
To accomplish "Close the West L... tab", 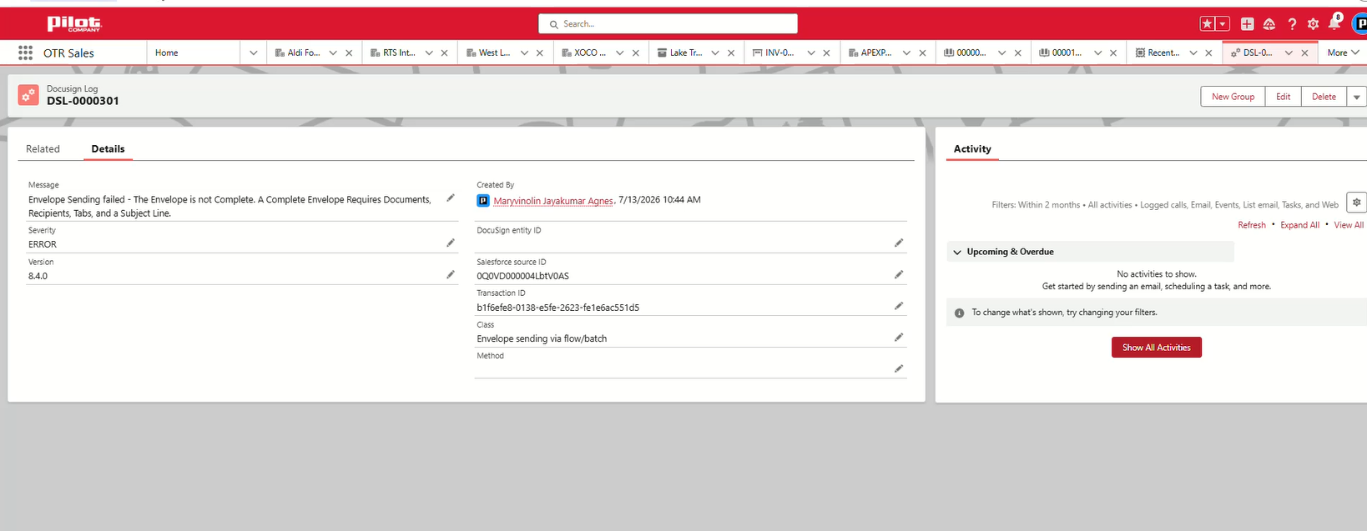I will (540, 53).
